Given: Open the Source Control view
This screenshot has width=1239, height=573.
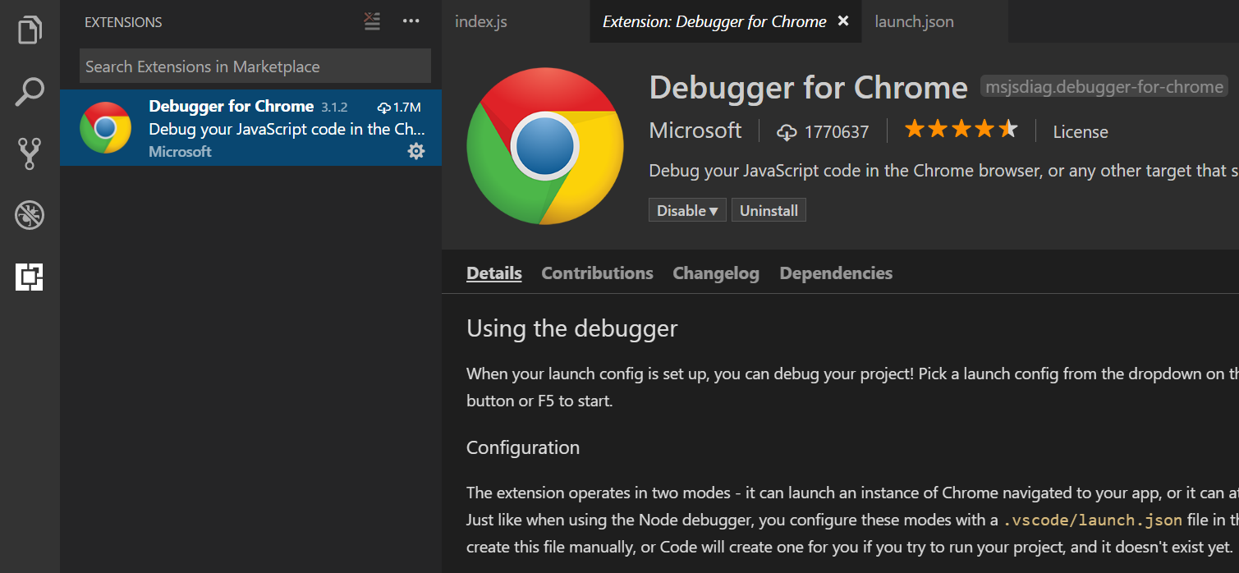Looking at the screenshot, I should tap(30, 153).
